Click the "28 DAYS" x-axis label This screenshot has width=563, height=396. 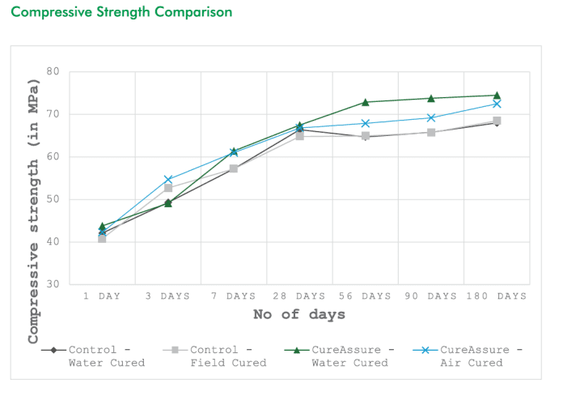click(x=298, y=296)
